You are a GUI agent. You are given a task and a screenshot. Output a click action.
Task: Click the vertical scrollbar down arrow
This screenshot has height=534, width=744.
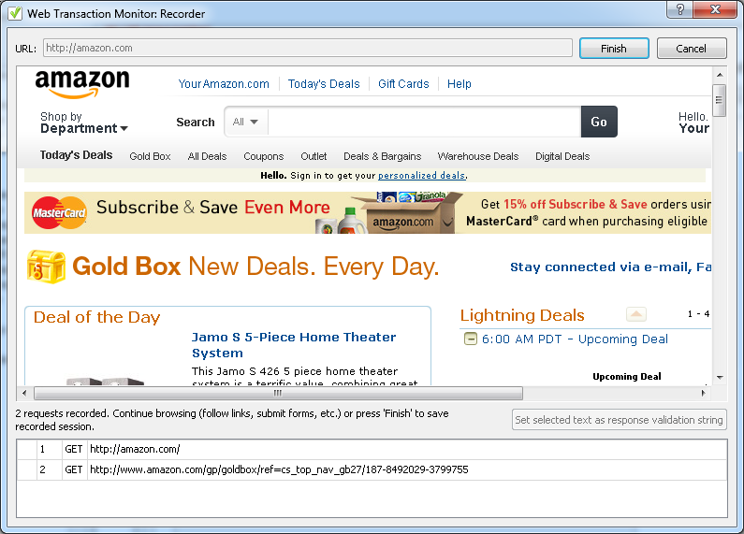(x=720, y=378)
